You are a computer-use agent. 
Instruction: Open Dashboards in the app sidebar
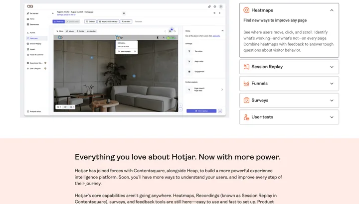point(33,24)
